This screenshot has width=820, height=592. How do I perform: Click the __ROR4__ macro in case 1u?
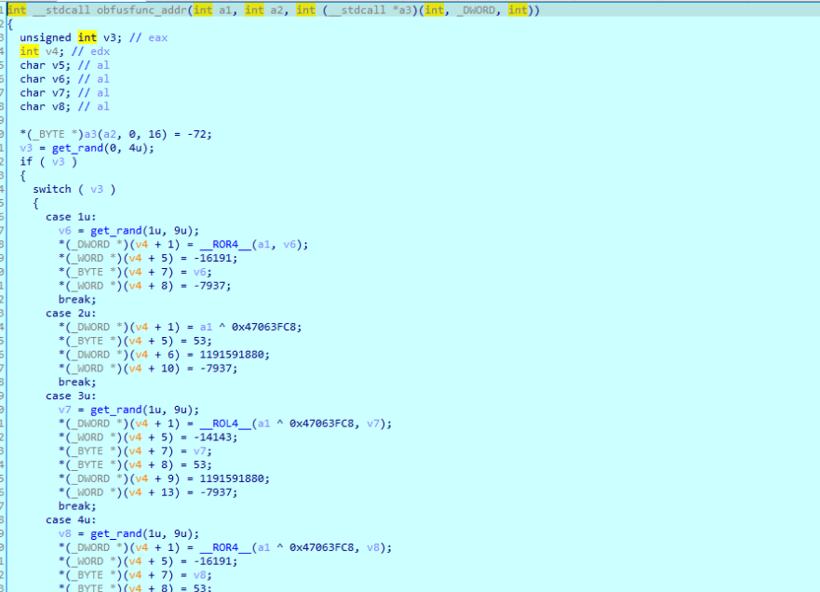point(225,244)
